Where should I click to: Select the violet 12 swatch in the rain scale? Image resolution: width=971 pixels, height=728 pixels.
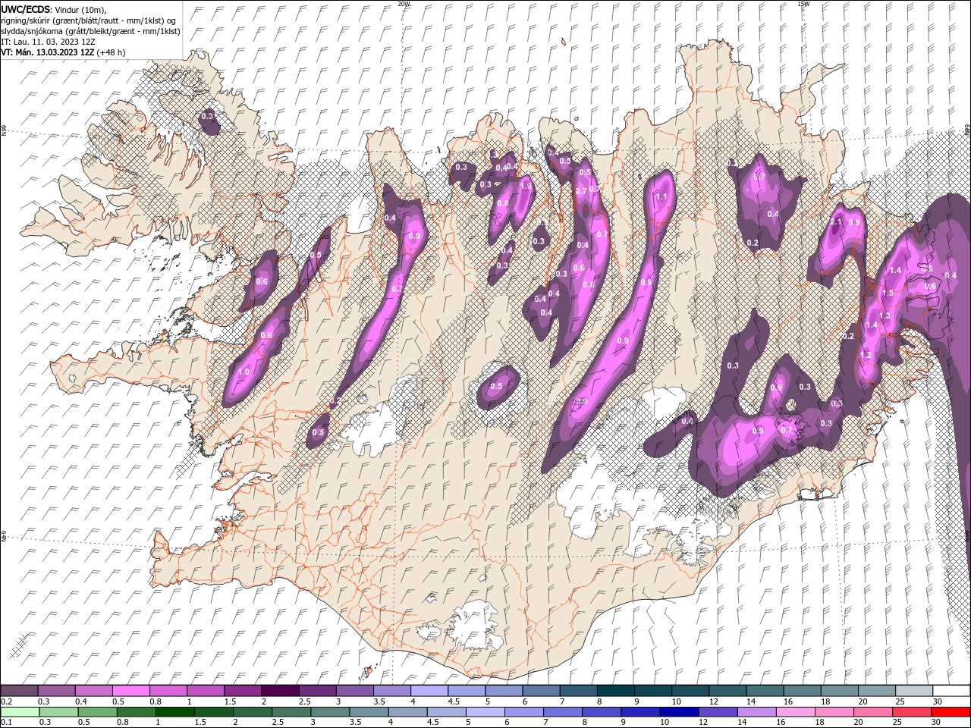(x=718, y=712)
